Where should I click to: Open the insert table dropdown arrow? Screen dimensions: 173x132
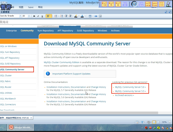[93, 16]
